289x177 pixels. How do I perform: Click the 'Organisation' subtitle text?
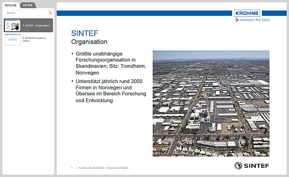(89, 42)
